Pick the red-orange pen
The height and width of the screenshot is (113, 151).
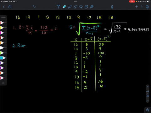coord(3,73)
